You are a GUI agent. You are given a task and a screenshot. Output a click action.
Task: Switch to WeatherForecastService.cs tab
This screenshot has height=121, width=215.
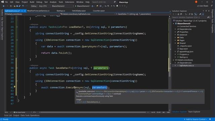(38, 11)
